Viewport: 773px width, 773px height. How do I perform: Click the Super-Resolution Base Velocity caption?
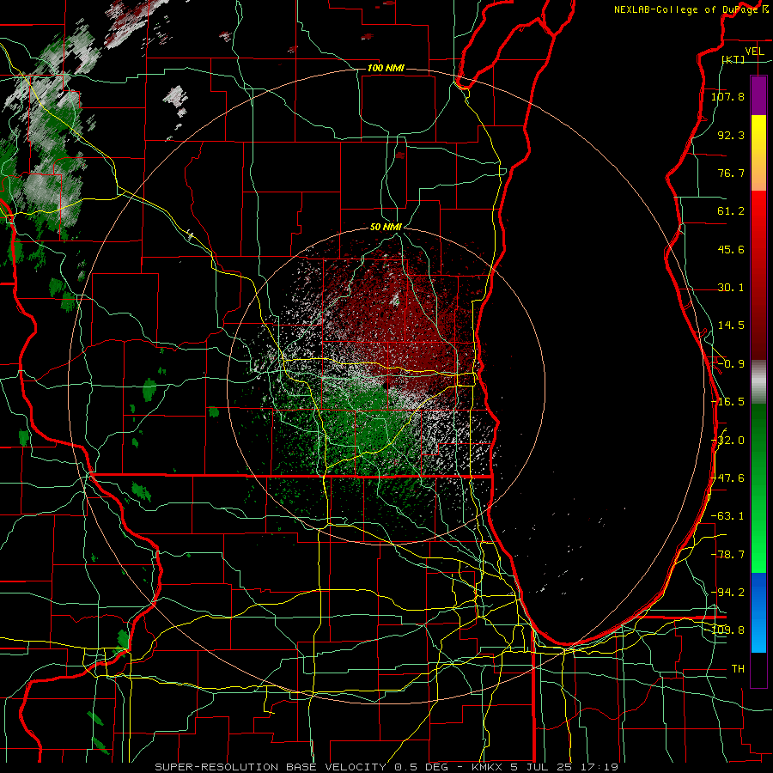pos(386,767)
